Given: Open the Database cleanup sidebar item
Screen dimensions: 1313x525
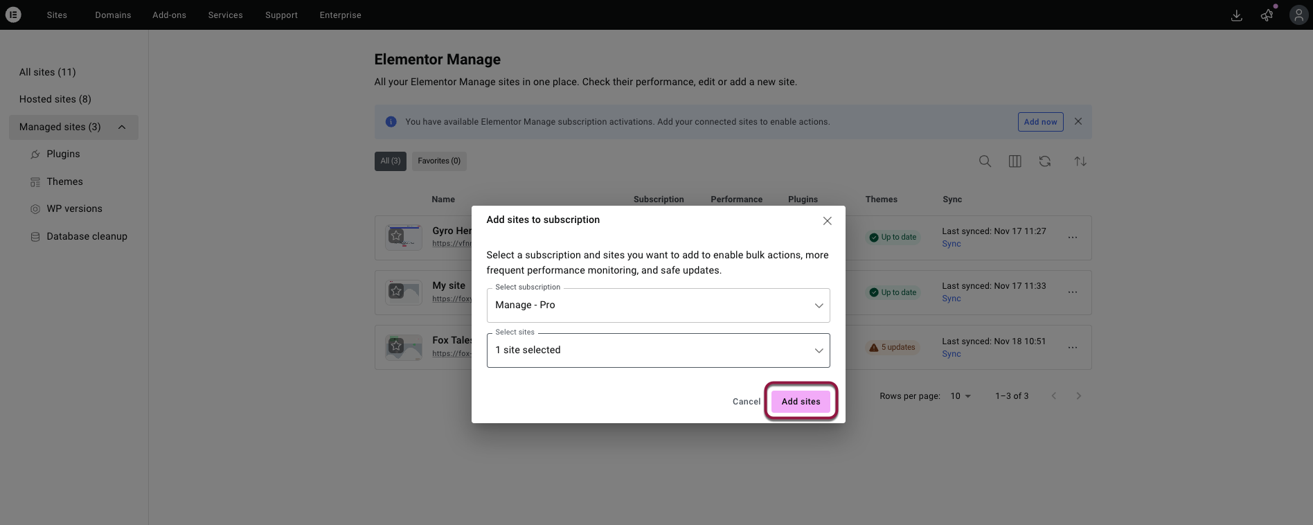Looking at the screenshot, I should point(87,236).
